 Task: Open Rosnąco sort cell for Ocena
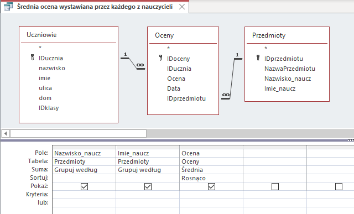[211, 178]
